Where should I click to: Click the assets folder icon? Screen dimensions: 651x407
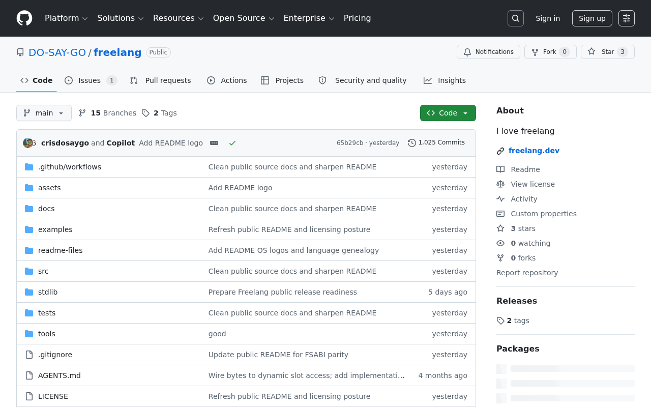point(29,188)
